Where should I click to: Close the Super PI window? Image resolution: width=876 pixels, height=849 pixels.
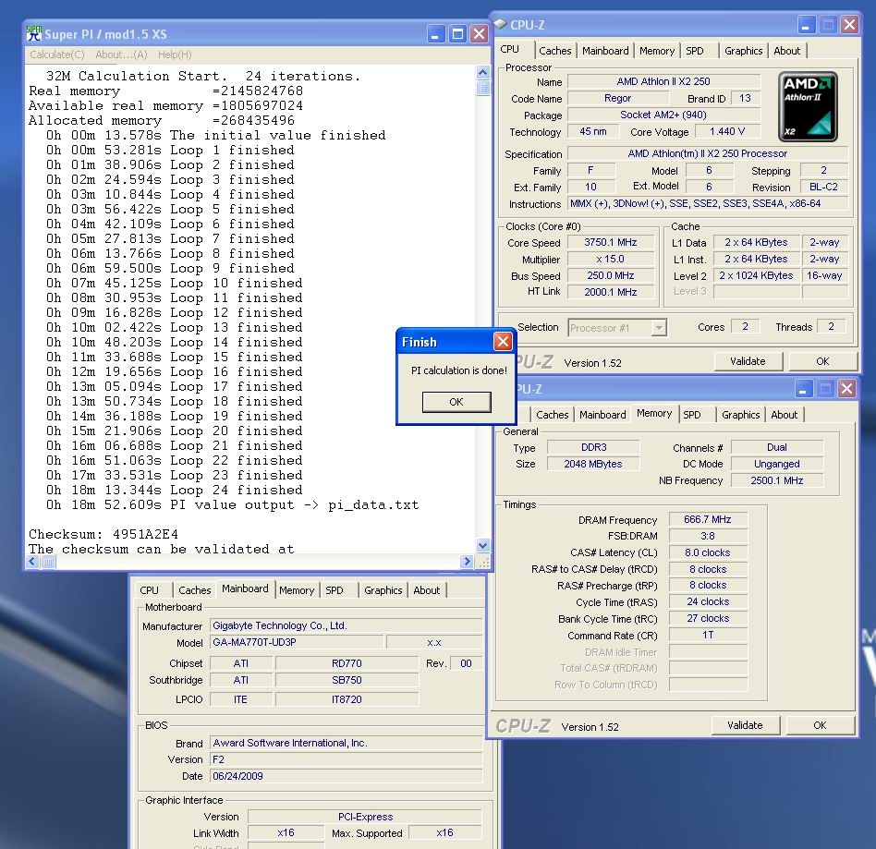tap(479, 34)
